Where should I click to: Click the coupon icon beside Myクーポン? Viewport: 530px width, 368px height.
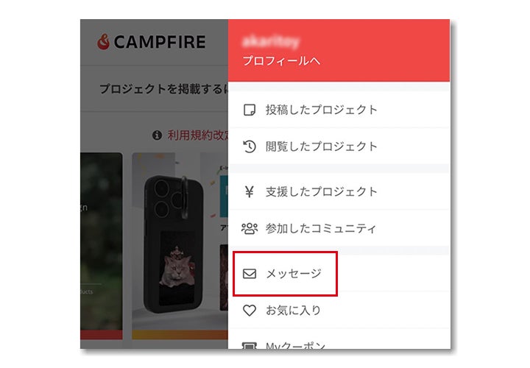(x=250, y=346)
